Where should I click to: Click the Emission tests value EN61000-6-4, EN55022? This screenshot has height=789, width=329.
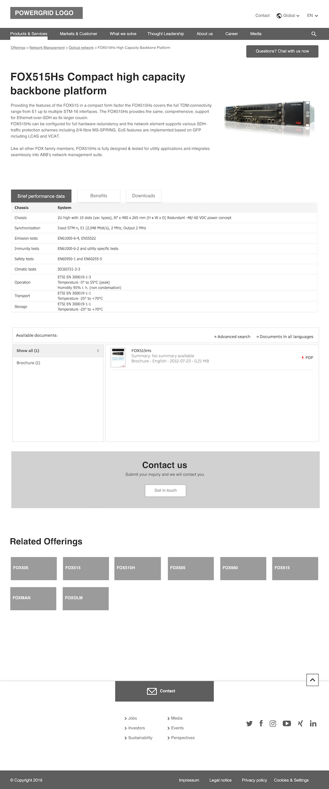click(x=76, y=238)
